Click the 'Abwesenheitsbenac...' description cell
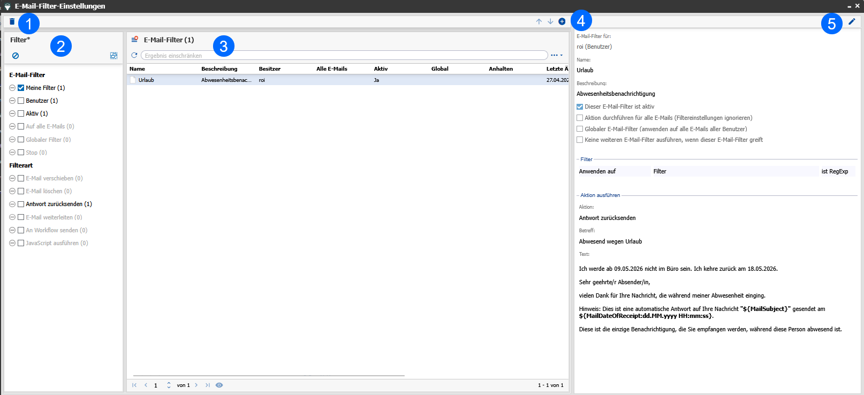864x395 pixels. tap(226, 80)
